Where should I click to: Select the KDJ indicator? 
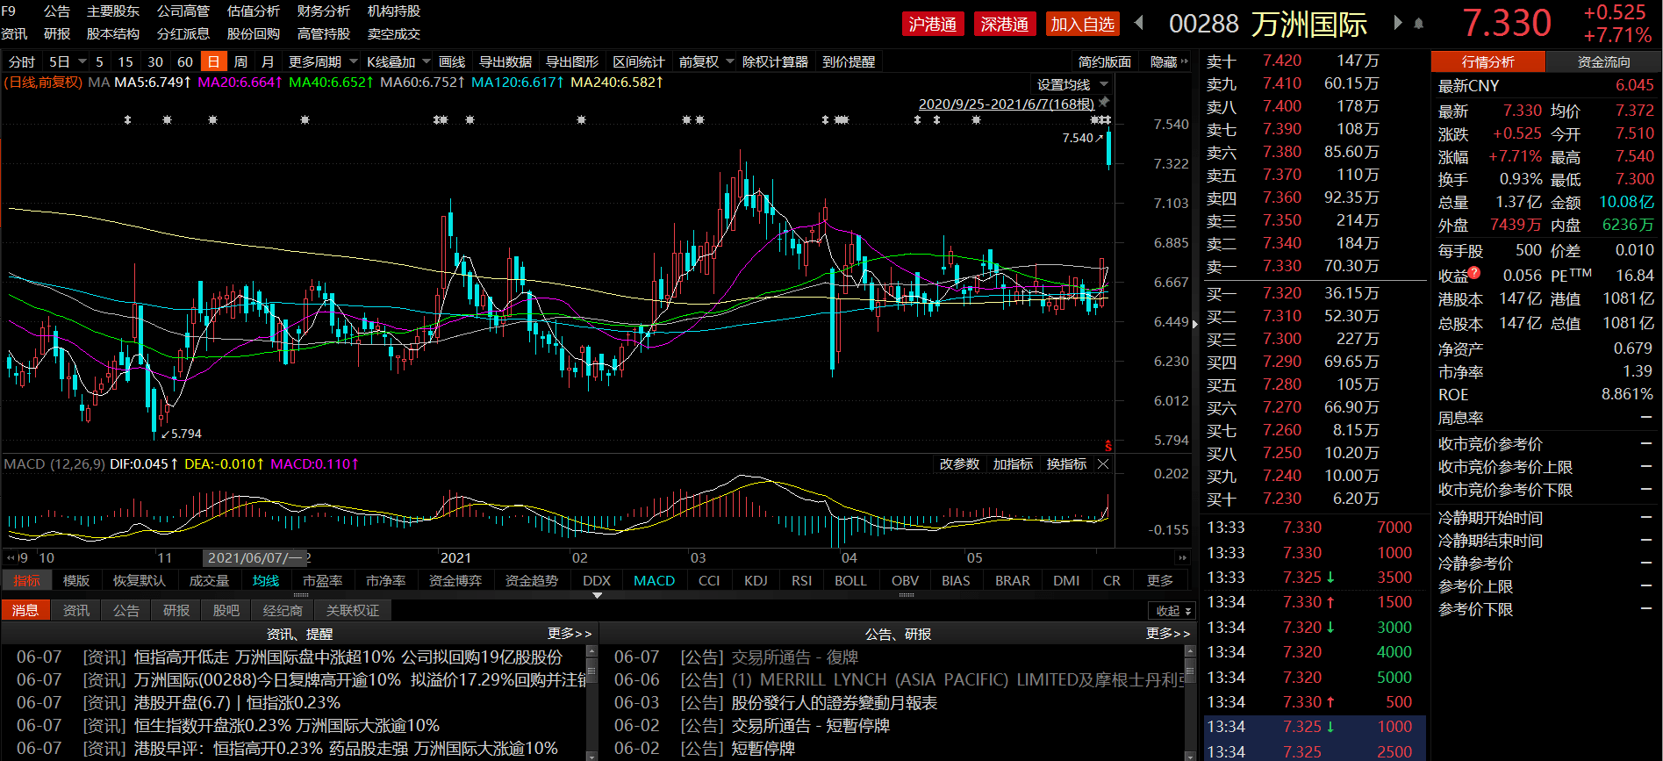click(x=756, y=580)
